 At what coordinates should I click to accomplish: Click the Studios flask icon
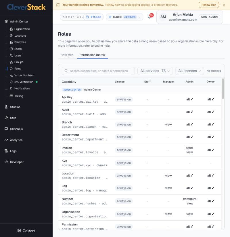(x=6, y=107)
